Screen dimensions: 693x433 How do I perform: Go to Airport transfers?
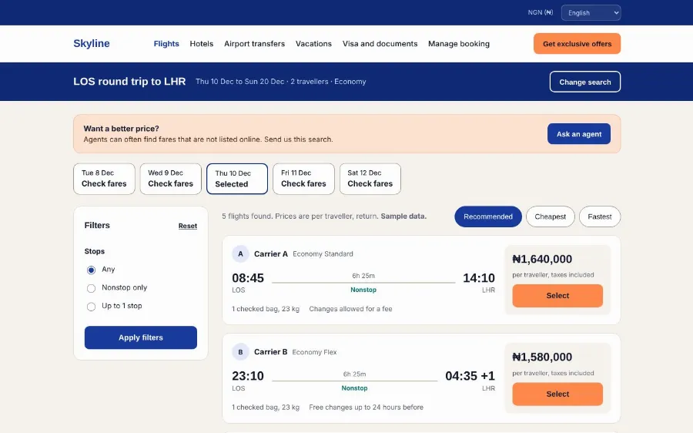click(x=255, y=44)
